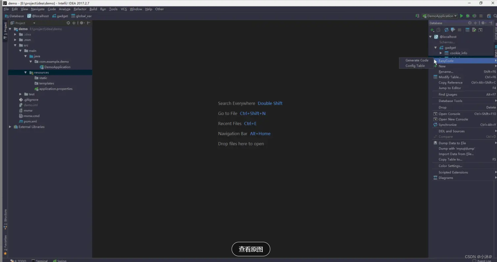The height and width of the screenshot is (262, 497).
Task: Click the Synchronize icon in the Database toolbar
Action: pos(446,30)
